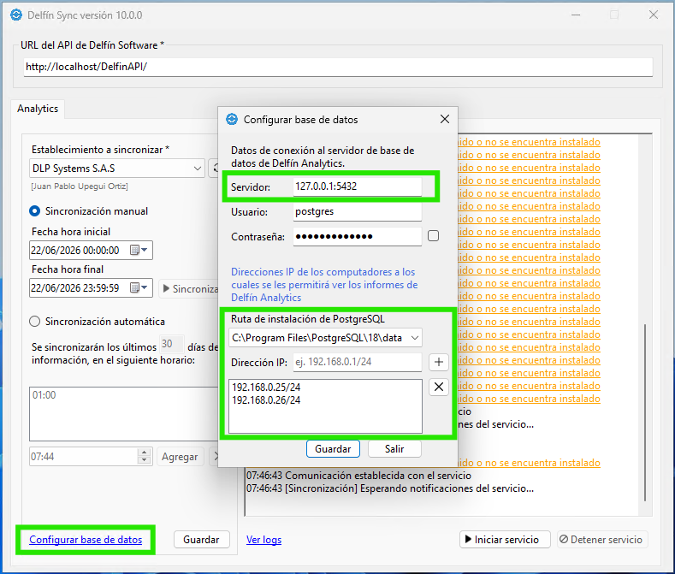Click the Sincronizar button

pos(189,288)
